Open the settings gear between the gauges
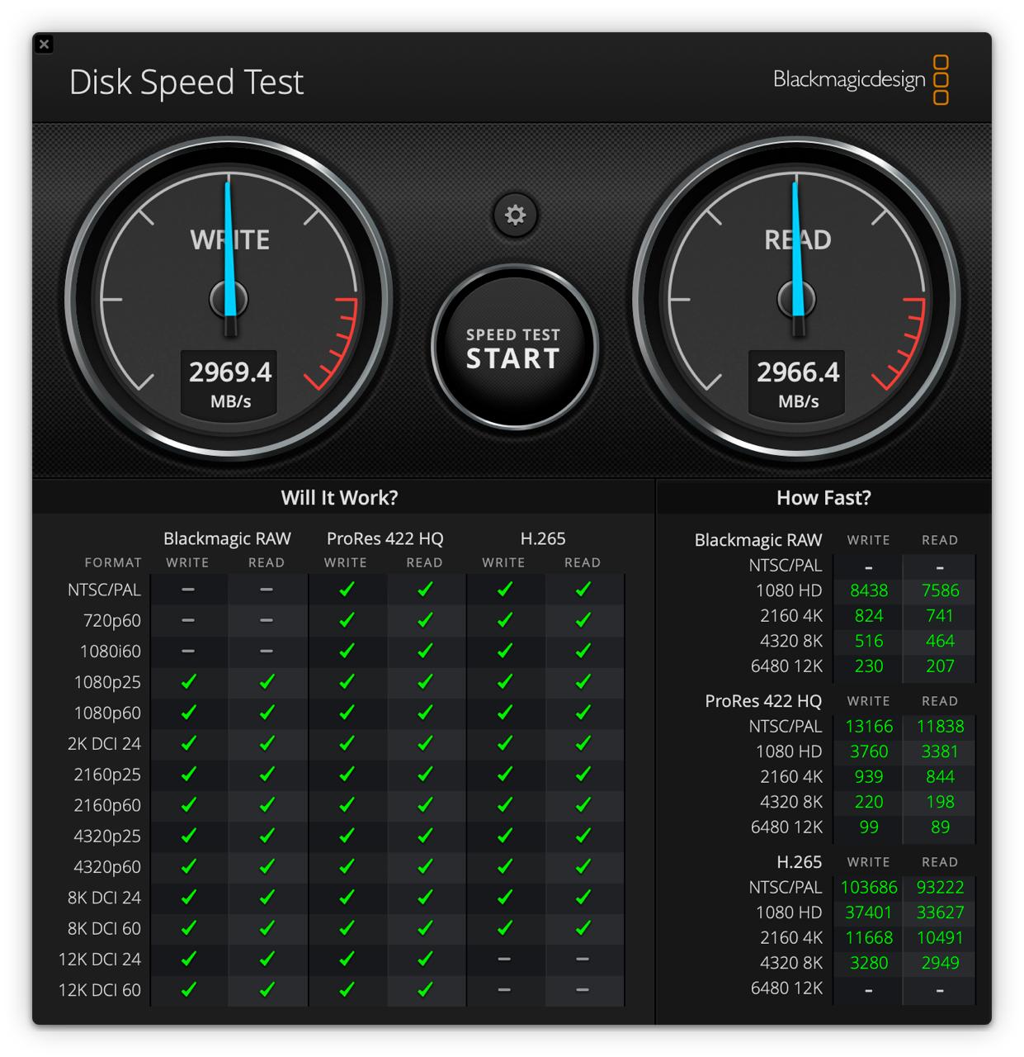This screenshot has height=1057, width=1024. point(515,216)
